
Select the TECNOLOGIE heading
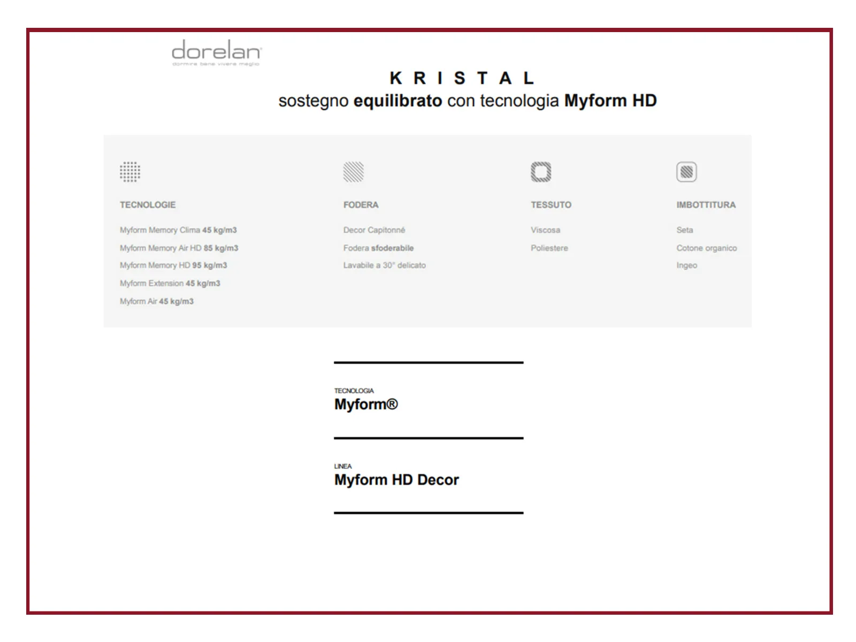[148, 205]
